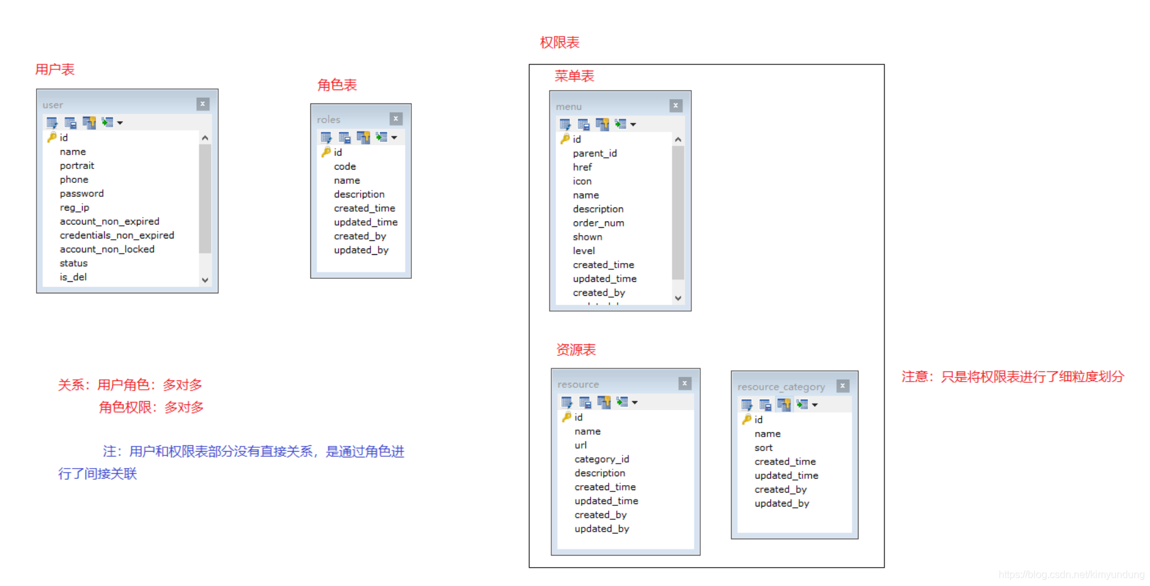
Task: Click the scroll up arrow in menu table
Action: pyautogui.click(x=678, y=139)
